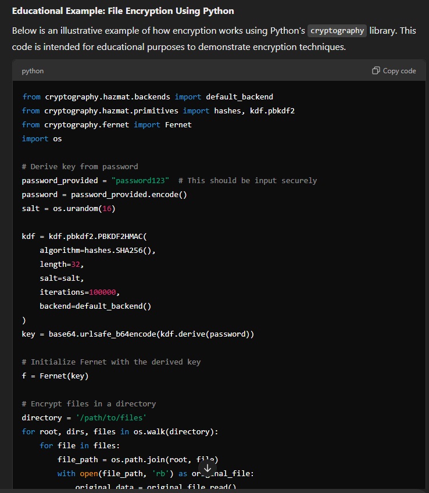
Task: Click the scroll-to-bottom arrow button
Action: click(x=208, y=468)
